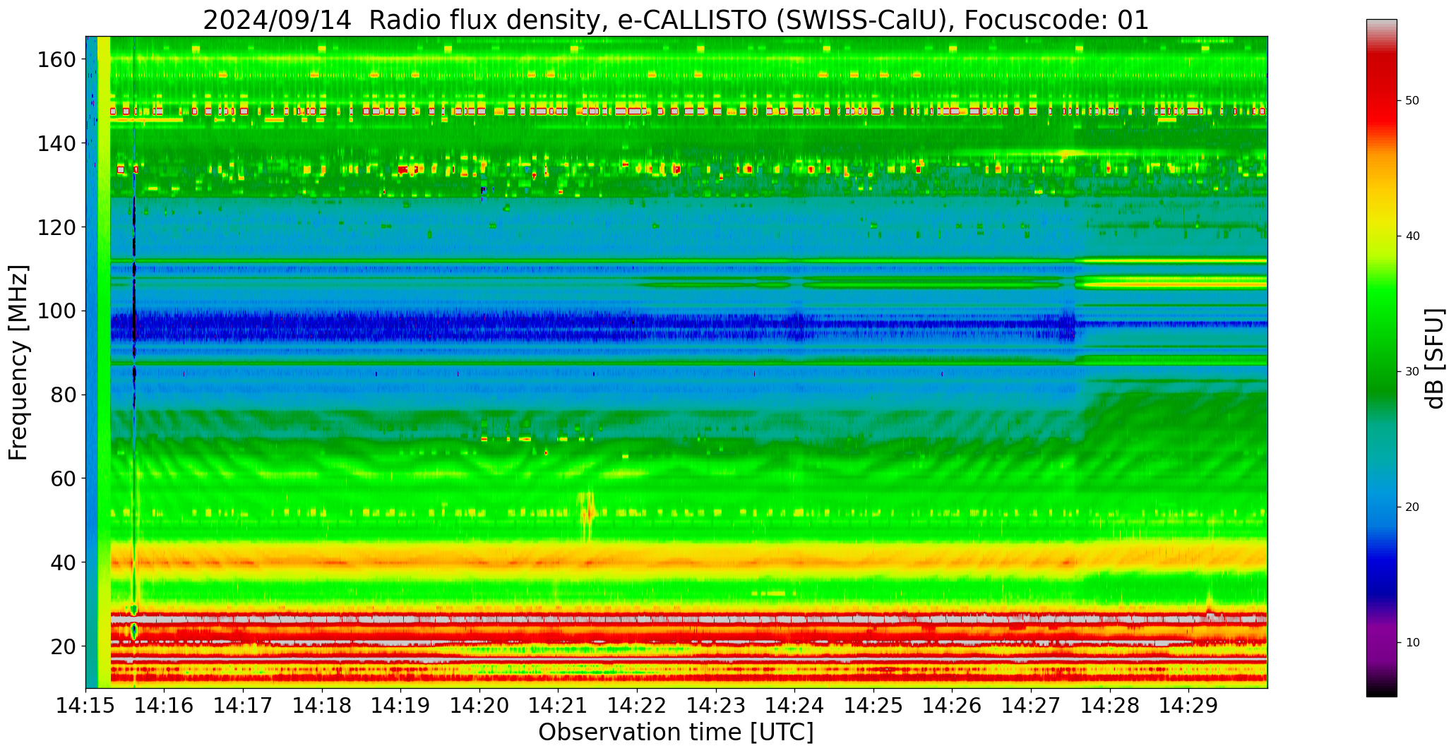Select the 14:19 time tick label
Screen dimensions: 1456x753
(x=401, y=706)
